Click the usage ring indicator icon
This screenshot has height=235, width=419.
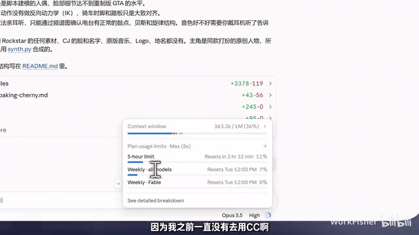[x=268, y=215]
